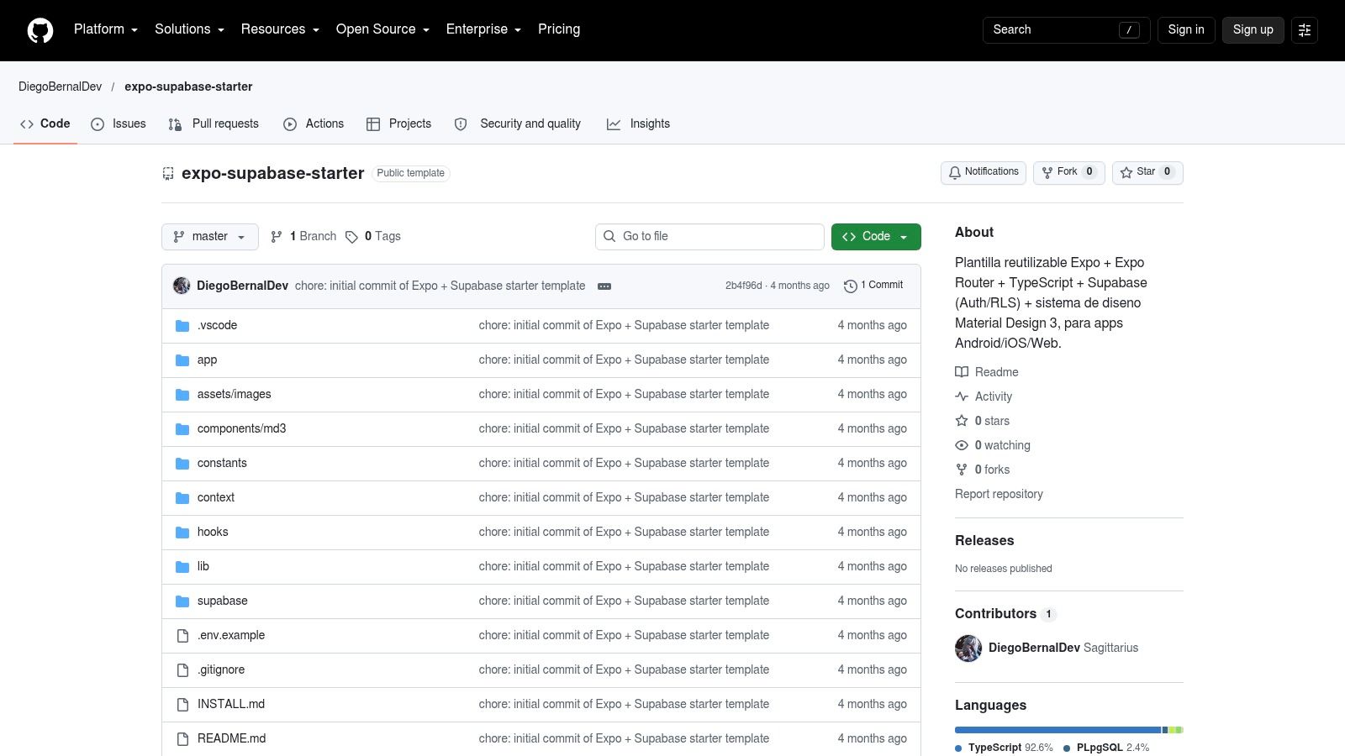Focus the top Search box

coord(1066,30)
